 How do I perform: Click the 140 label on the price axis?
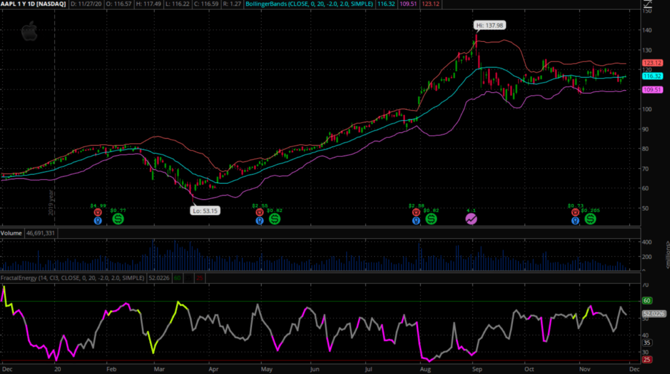point(646,30)
